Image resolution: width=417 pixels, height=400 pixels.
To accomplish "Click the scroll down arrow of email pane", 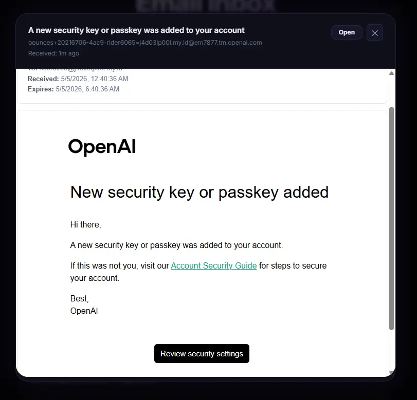I will [391, 373].
